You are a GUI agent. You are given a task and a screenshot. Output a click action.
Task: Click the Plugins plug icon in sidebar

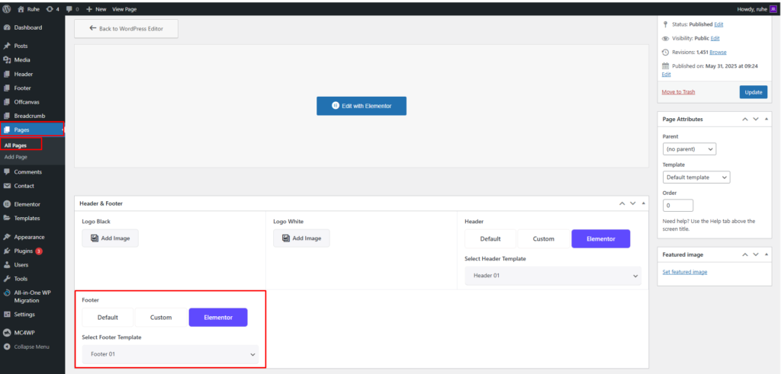pos(7,251)
